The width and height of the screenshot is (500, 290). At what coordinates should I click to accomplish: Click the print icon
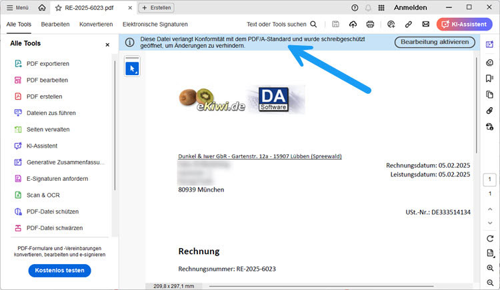[370, 24]
